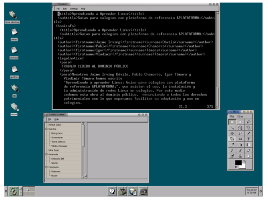Select Screensaver in Control Center tree
268x201 pixels.
click(x=57, y=138)
